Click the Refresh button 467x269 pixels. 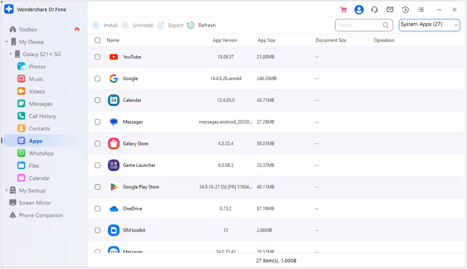pos(201,25)
